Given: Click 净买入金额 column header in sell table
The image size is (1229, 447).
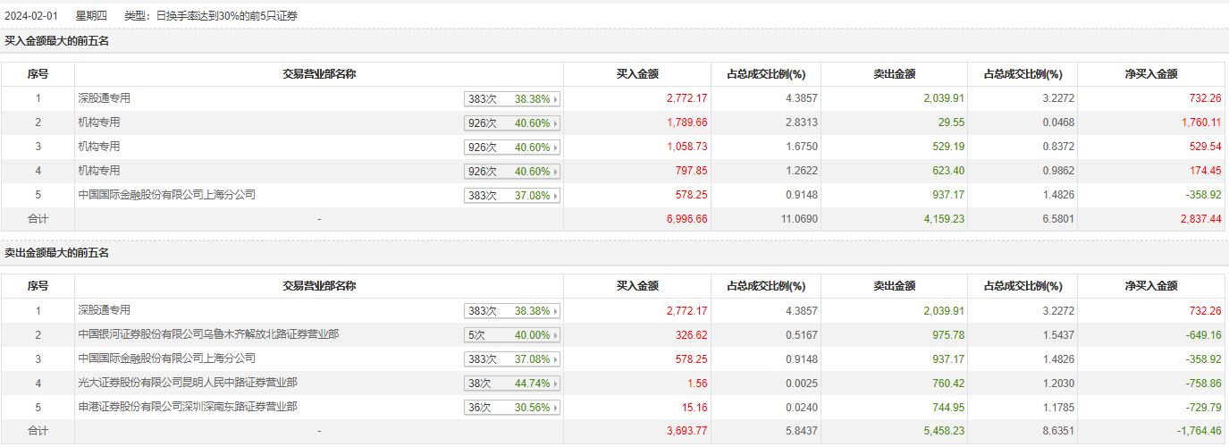Looking at the screenshot, I should [x=1150, y=286].
